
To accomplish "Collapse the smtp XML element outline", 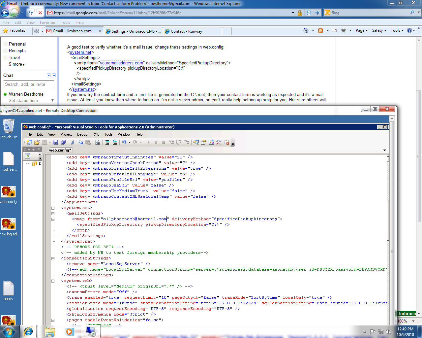I will [x=53, y=219].
